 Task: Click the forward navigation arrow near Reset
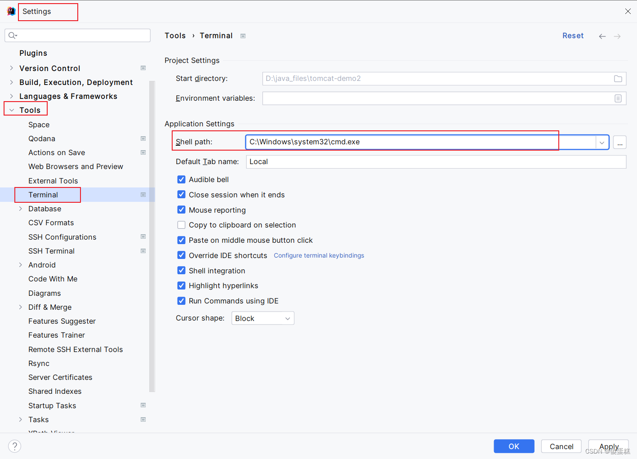pos(617,36)
